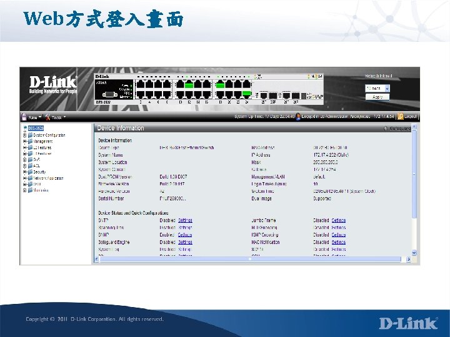Click the Network Application folder icon
This screenshot has height=337, width=450.
30,178
